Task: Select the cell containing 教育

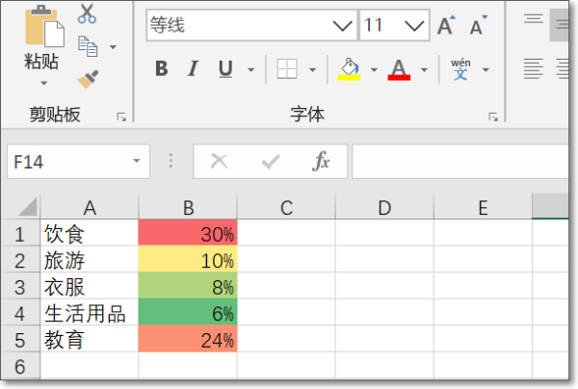Action: (90, 340)
